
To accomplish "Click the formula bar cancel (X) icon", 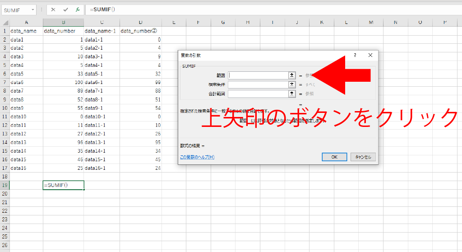I will pyautogui.click(x=53, y=9).
